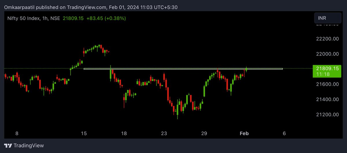This screenshot has width=347, height=153.
Task: Click the date label 8 on time axis
Action: click(x=17, y=133)
